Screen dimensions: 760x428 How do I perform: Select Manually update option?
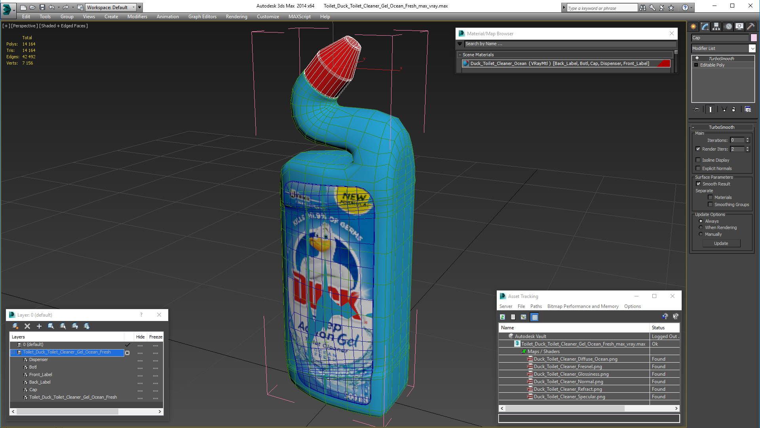[701, 234]
